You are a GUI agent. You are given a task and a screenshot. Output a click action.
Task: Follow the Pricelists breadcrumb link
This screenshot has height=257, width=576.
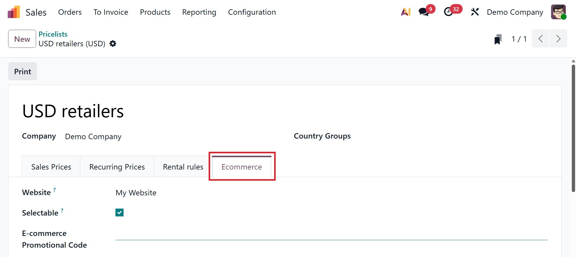(x=53, y=34)
